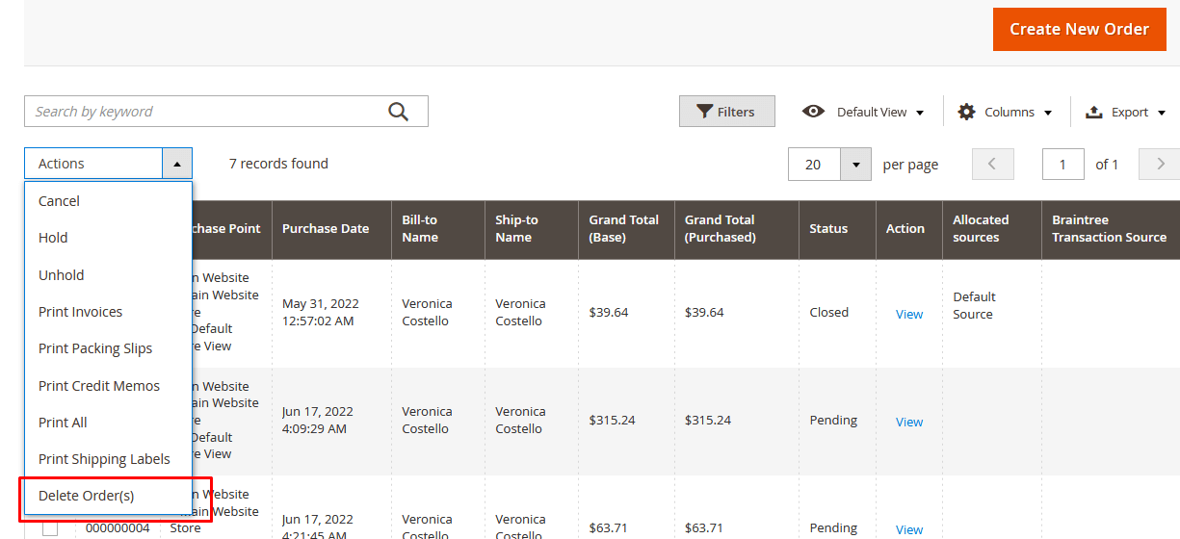
Task: Select Print Invoices action
Action: [81, 312]
